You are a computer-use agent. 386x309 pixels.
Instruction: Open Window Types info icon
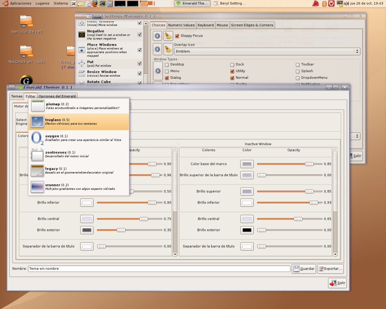coord(158,71)
